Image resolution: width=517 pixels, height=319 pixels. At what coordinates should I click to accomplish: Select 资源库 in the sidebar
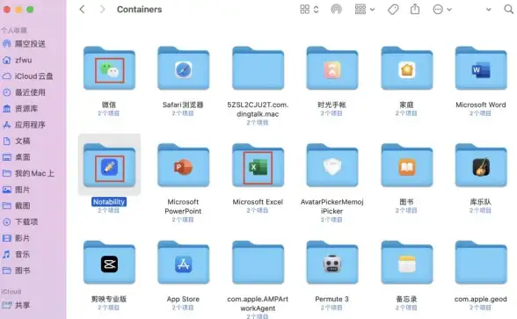point(20,108)
